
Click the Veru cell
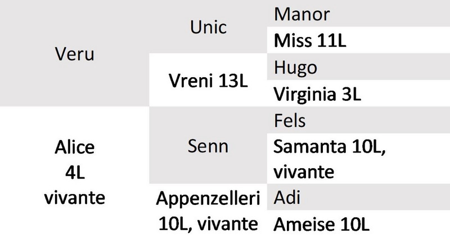click(x=75, y=53)
